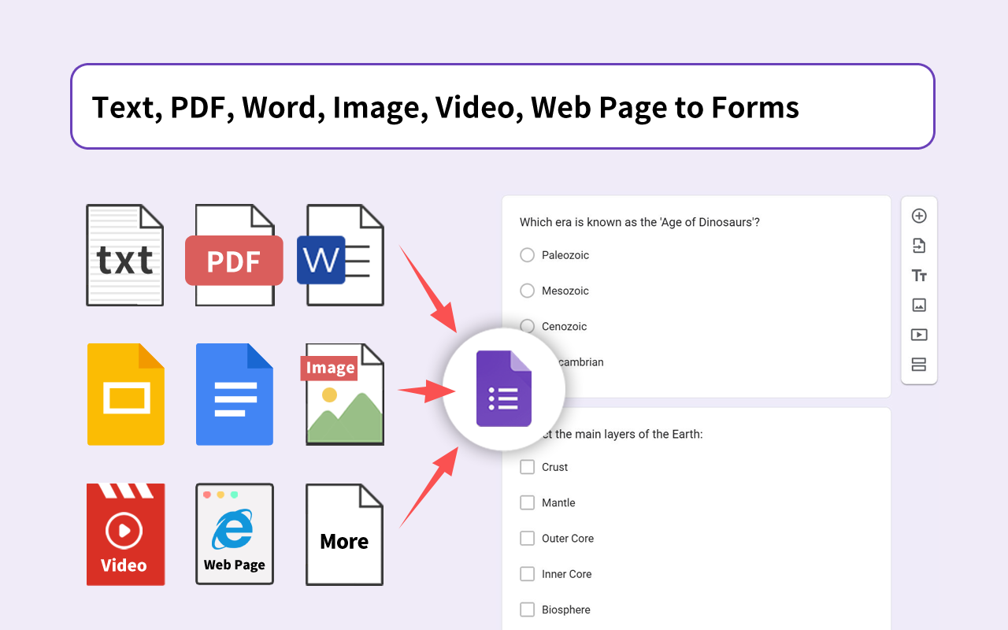Select the Image file icon
Screen dimensions: 1008x630
[x=343, y=394]
